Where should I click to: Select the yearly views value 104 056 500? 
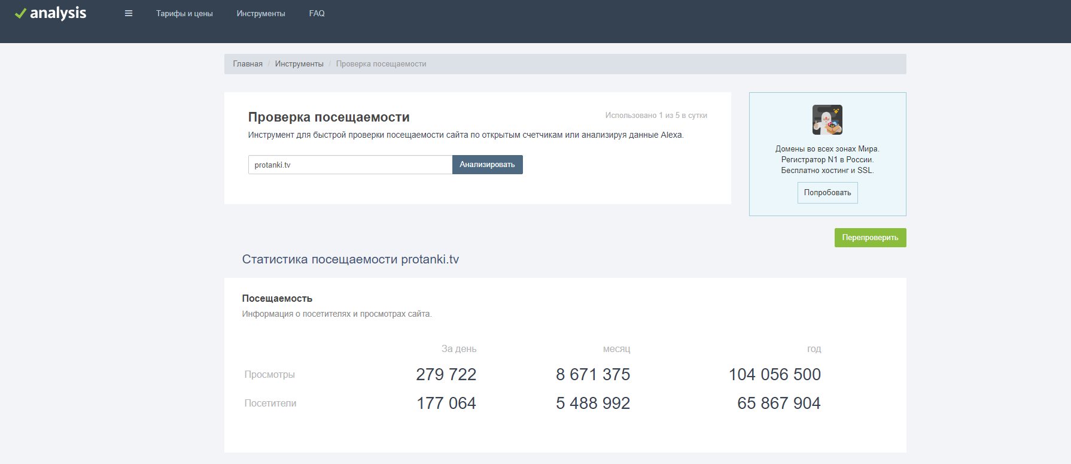click(774, 375)
